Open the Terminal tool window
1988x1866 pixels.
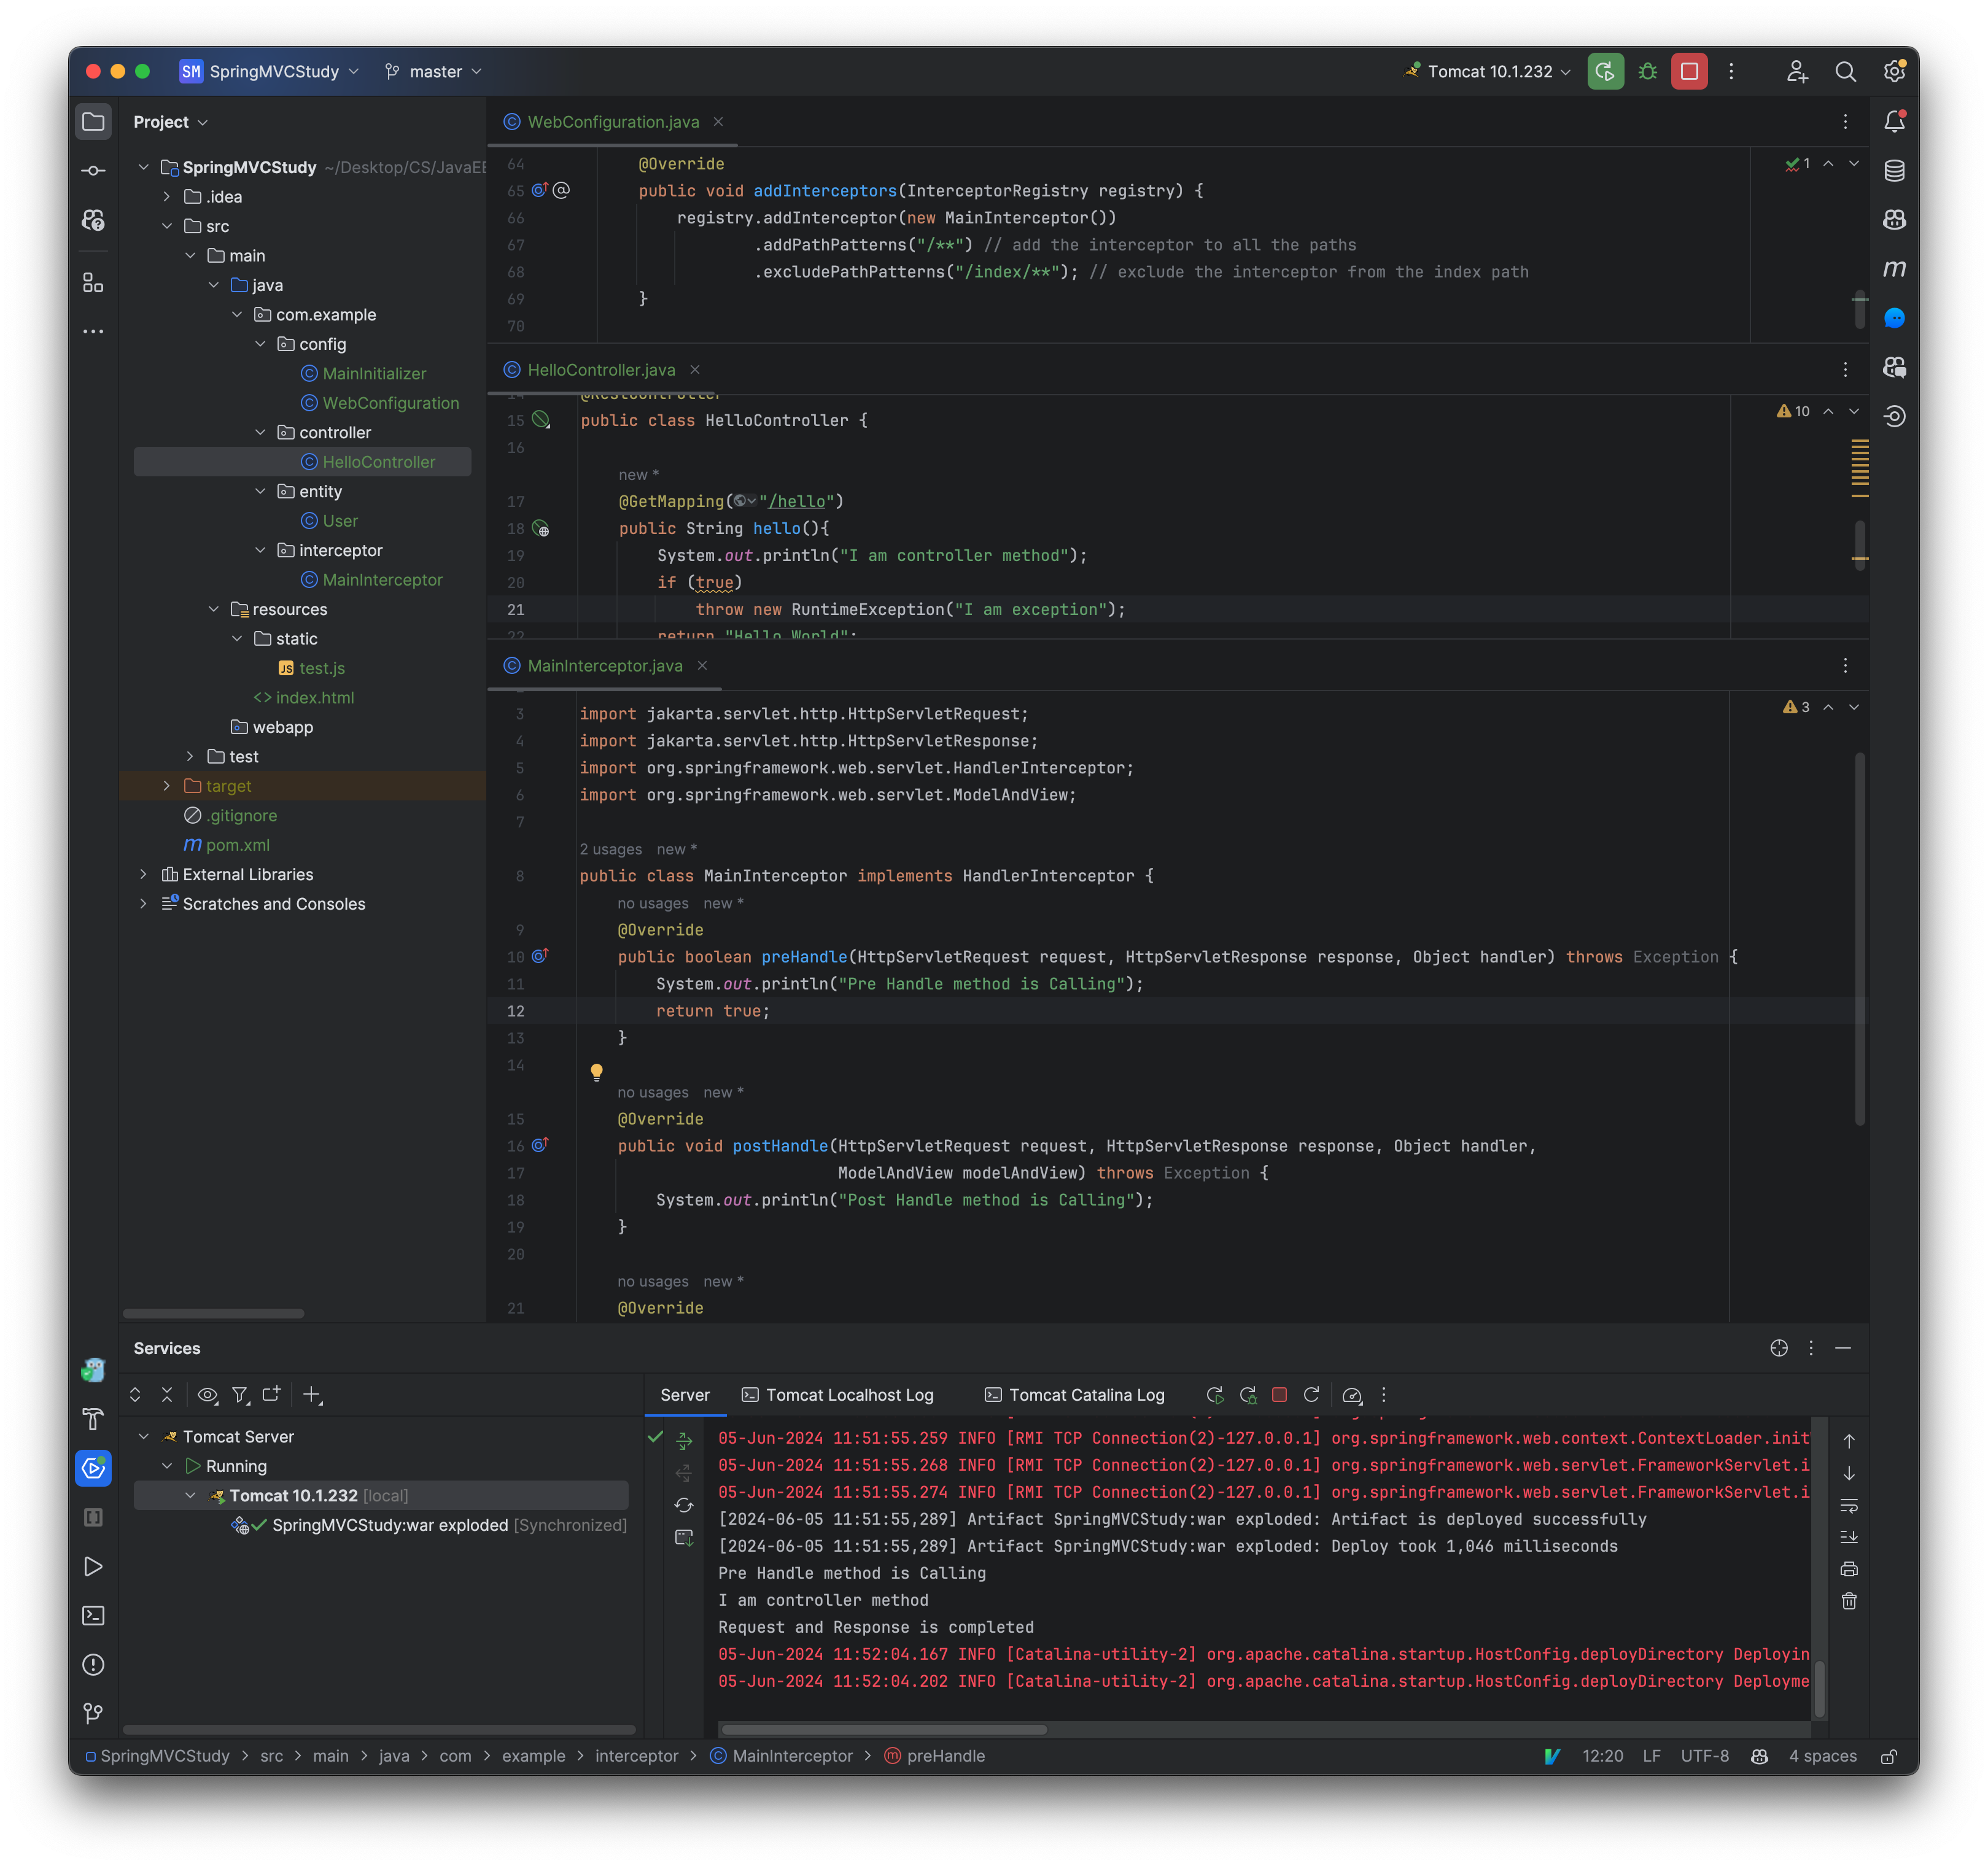click(93, 1615)
